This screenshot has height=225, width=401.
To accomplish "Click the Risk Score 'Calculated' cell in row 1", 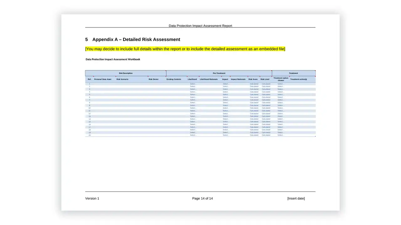I will click(x=254, y=84).
